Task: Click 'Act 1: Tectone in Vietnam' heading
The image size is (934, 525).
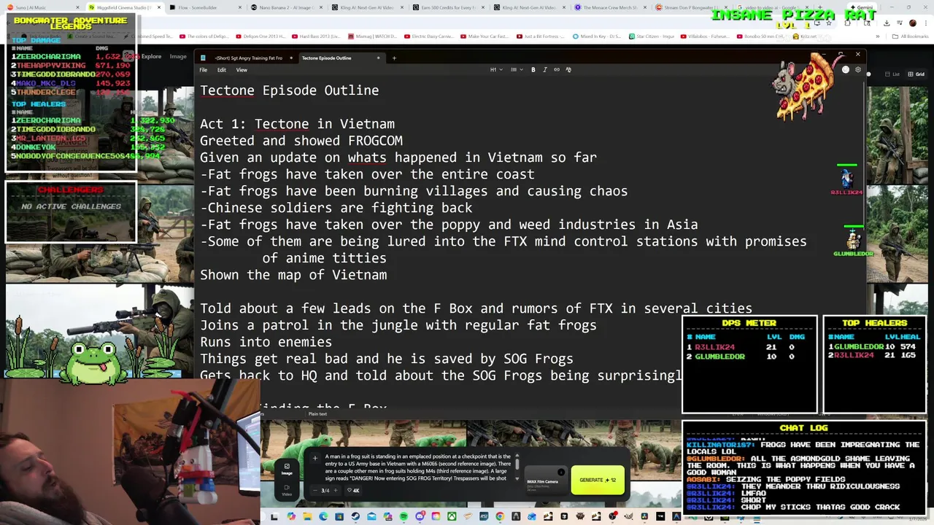Action: point(297,124)
